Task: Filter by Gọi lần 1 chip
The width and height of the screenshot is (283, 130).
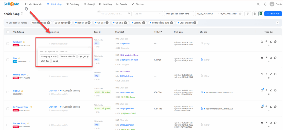Action: pos(102,23)
